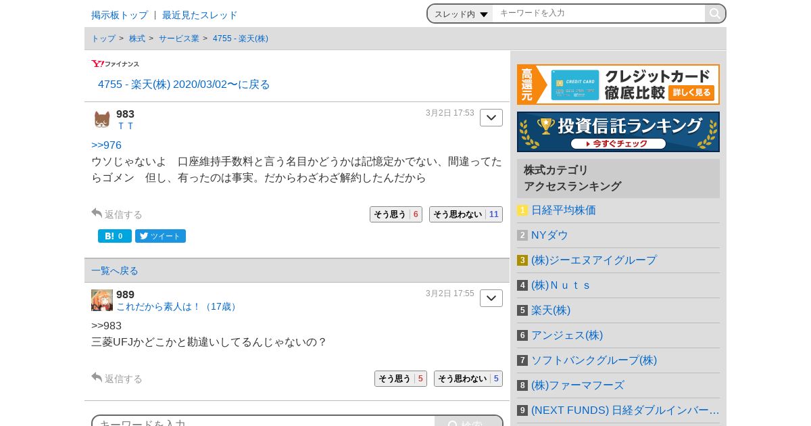Open the 投資信託ランキング banner
The image size is (811, 426).
tap(618, 132)
